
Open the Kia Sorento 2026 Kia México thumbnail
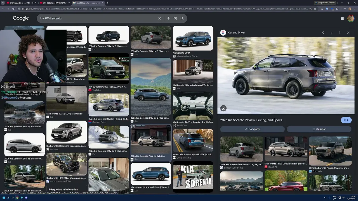click(x=67, y=99)
